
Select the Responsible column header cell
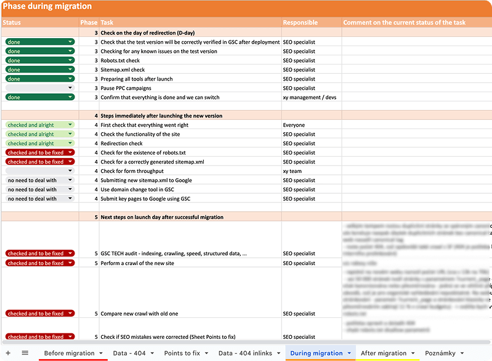311,23
